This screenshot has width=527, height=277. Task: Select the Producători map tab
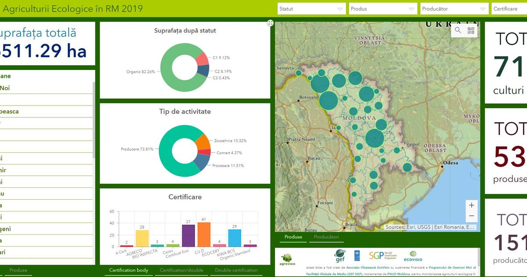pos(325,237)
